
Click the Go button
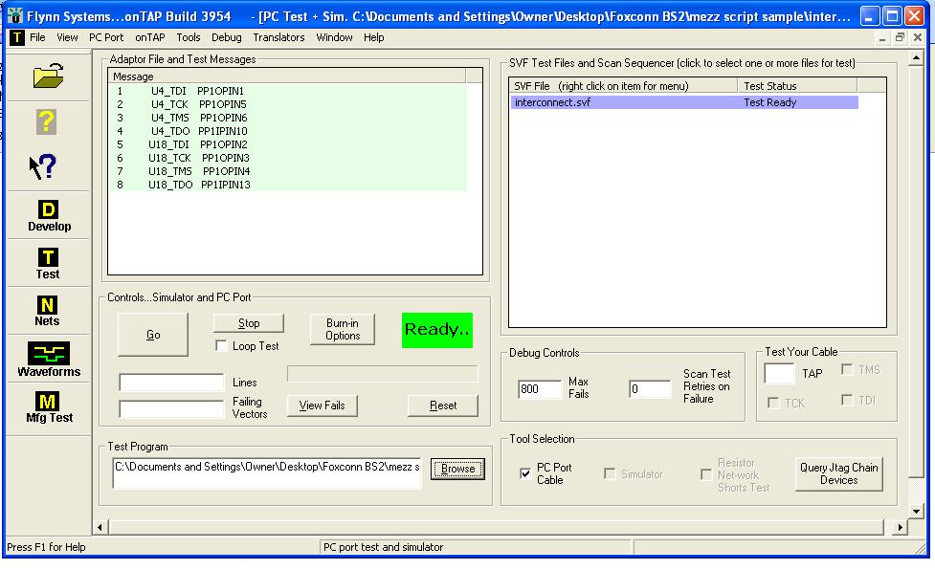tap(153, 335)
